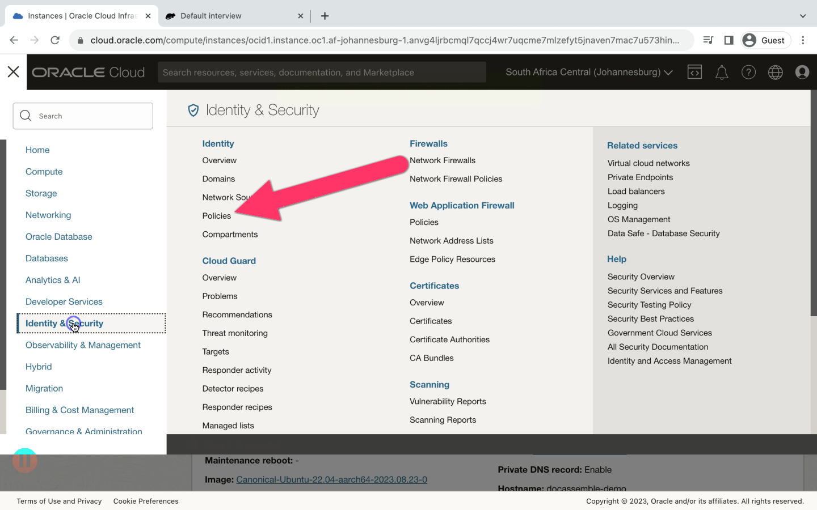The height and width of the screenshot is (510, 817).
Task: Click the Oracle Cloud logo
Action: [x=89, y=73]
